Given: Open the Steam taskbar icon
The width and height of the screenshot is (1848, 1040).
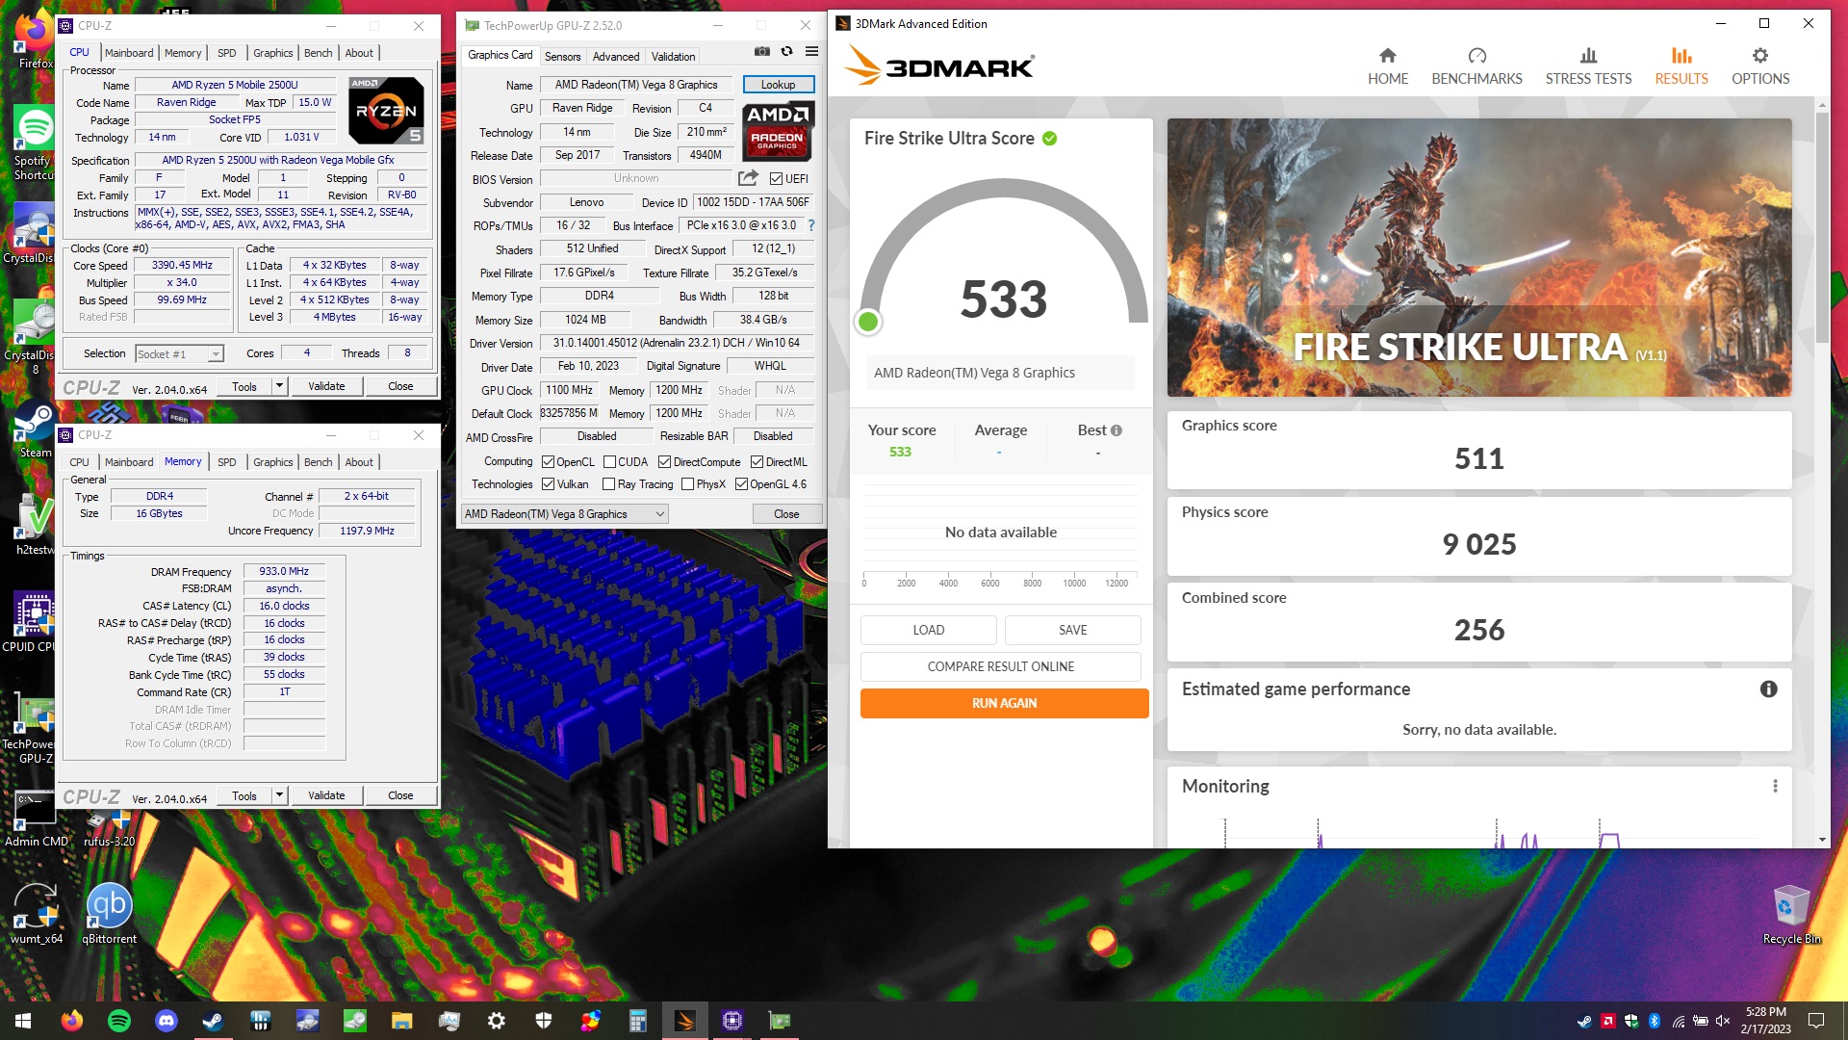Looking at the screenshot, I should pyautogui.click(x=213, y=1021).
